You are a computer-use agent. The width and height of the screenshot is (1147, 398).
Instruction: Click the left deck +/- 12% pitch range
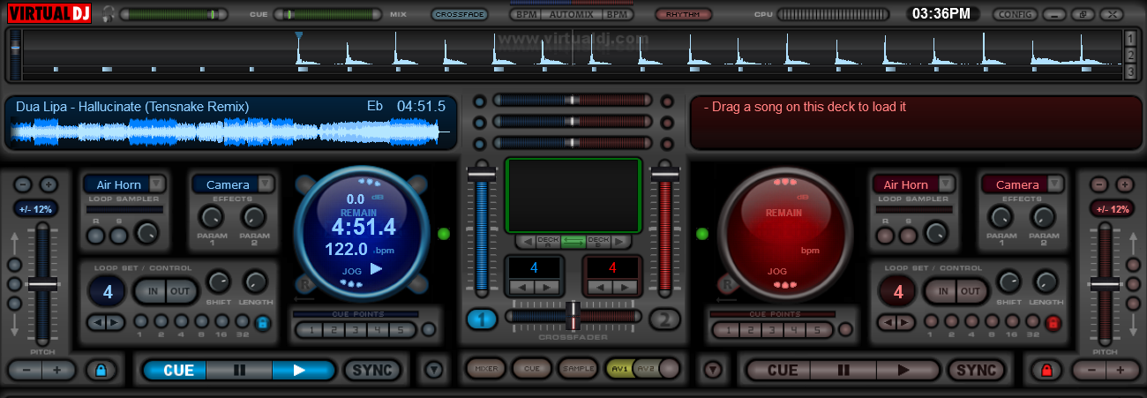tap(35, 209)
